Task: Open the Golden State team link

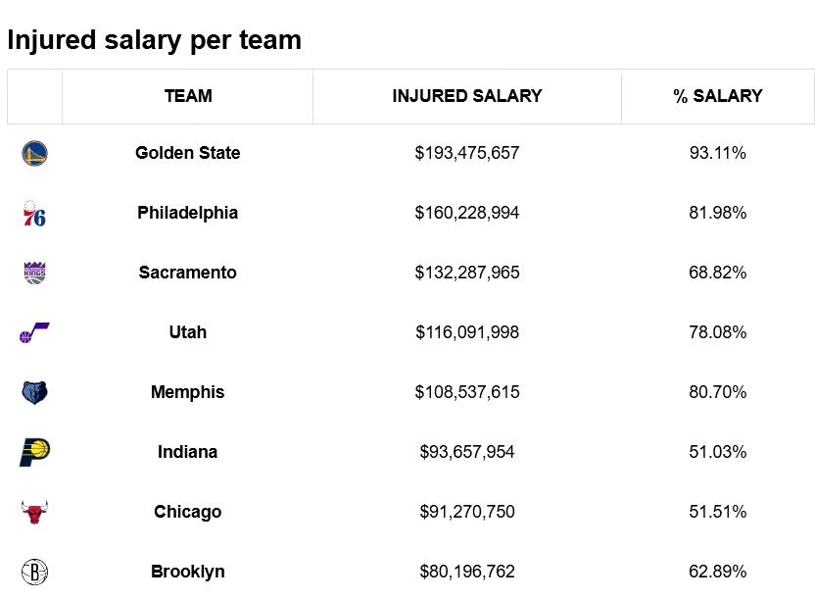Action: coord(188,153)
